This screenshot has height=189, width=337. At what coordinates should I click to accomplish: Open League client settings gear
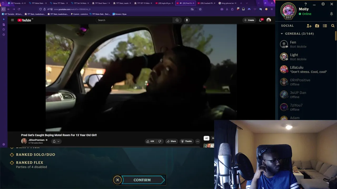323,4
